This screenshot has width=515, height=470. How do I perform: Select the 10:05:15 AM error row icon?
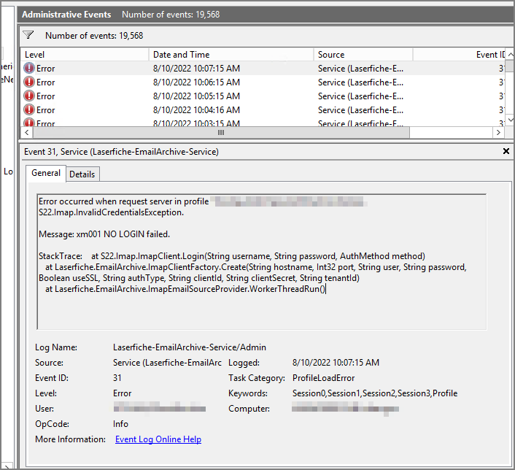pyautogui.click(x=29, y=96)
